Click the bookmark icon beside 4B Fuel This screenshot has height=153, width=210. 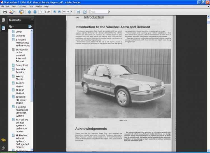point(13,135)
